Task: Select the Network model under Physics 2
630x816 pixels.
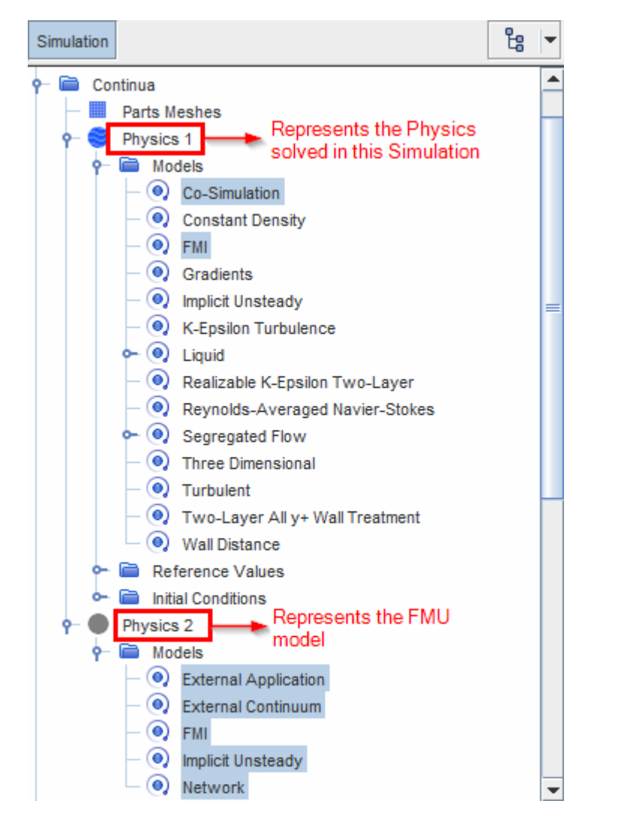Action: (x=213, y=787)
